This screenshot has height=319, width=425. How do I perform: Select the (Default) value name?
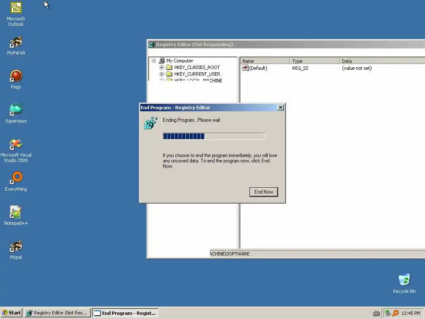pos(258,68)
